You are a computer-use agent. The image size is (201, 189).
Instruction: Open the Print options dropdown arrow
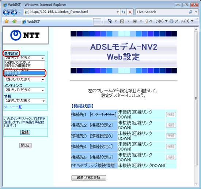pos(141,21)
